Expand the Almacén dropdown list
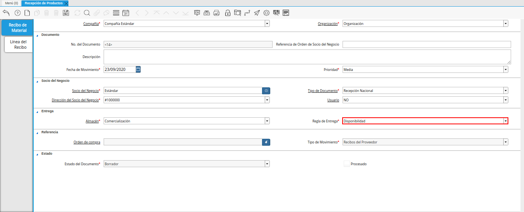524x212 pixels. click(267, 121)
